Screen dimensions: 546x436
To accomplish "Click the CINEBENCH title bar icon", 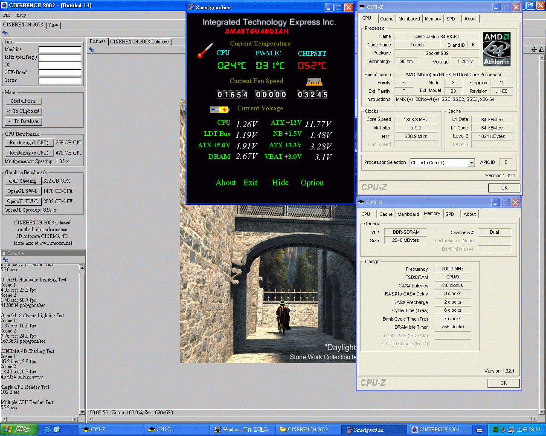I will click(x=4, y=5).
